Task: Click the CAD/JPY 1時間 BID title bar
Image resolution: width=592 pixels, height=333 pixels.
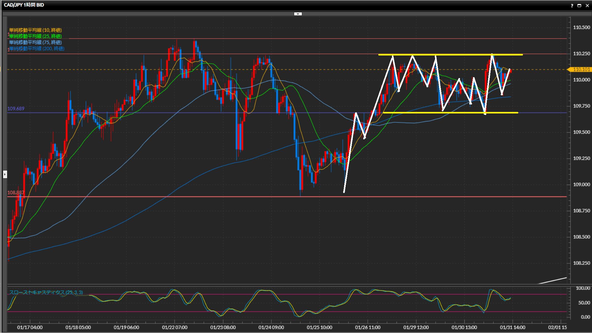Action: [x=24, y=5]
